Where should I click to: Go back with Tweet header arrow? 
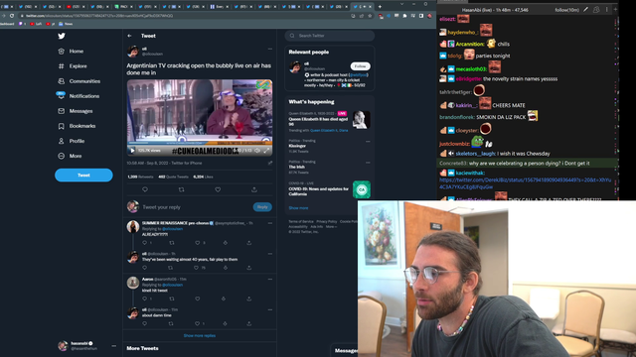[129, 36]
